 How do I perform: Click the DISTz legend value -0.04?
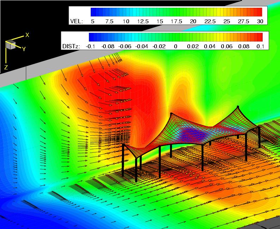142,47
